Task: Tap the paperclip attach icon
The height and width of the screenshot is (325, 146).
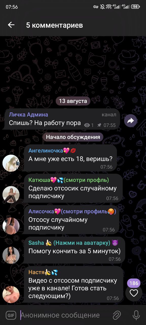Action: pyautogui.click(x=117, y=315)
